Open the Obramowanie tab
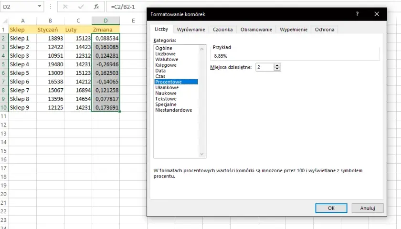This screenshot has height=229, width=401. (256, 30)
